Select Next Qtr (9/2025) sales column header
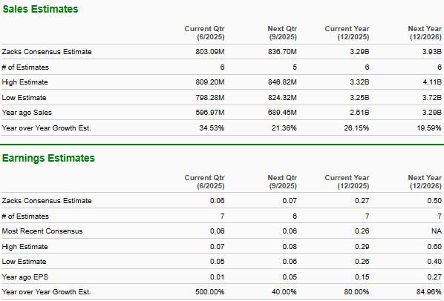Image resolution: width=444 pixels, height=301 pixels. 282,33
